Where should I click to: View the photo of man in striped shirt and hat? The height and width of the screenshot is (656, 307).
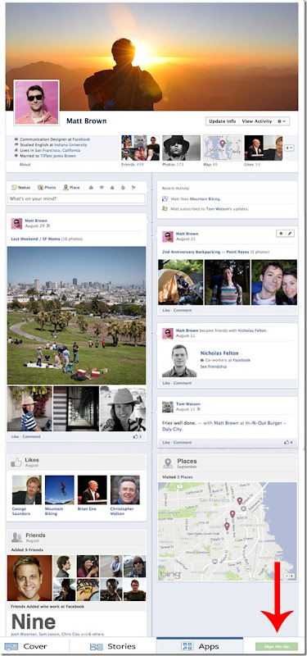coord(29,408)
